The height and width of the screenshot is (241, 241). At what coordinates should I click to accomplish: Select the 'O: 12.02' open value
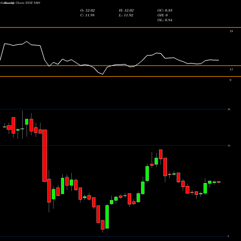point(87,11)
